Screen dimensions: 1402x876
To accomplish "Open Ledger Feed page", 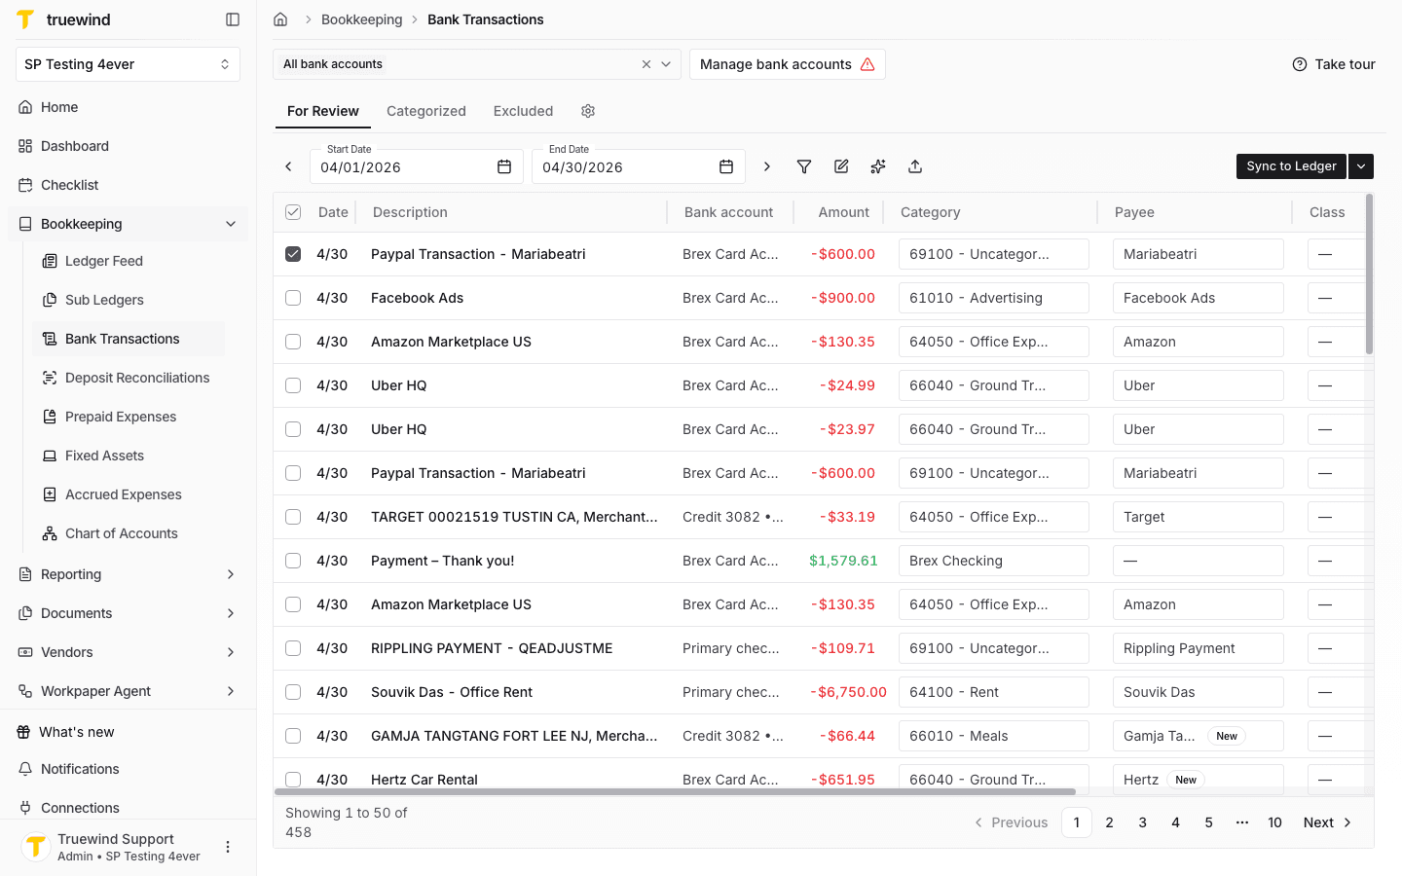I will pos(129,261).
